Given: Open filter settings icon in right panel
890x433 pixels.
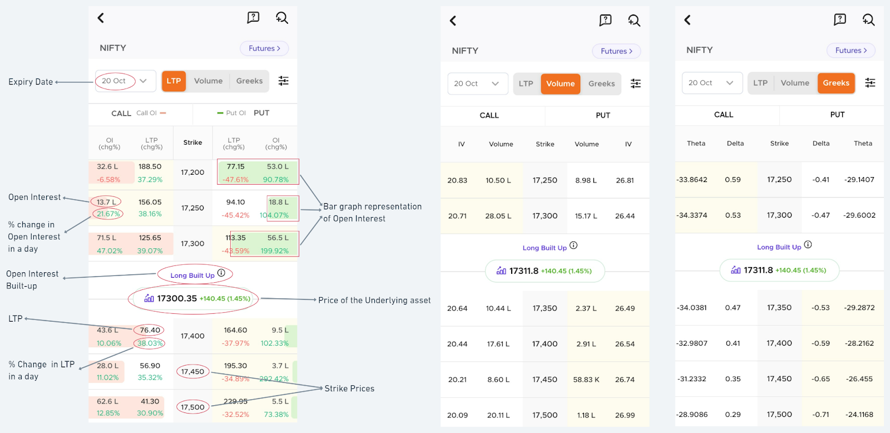Looking at the screenshot, I should tap(871, 83).
